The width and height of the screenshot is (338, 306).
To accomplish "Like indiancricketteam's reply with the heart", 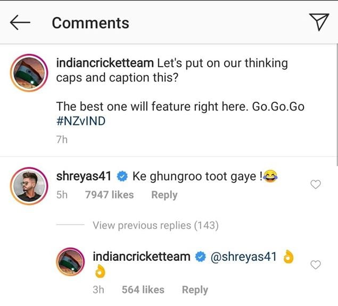I will (316, 264).
